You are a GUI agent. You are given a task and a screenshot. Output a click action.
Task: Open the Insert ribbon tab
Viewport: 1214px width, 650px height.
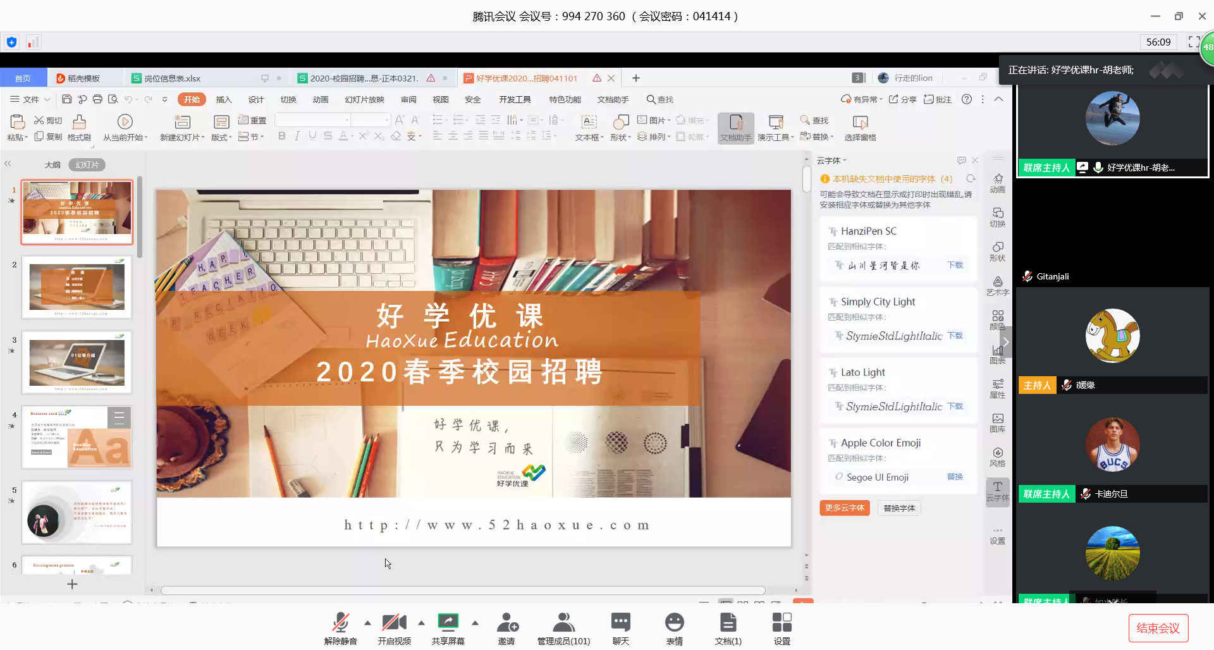(x=224, y=99)
